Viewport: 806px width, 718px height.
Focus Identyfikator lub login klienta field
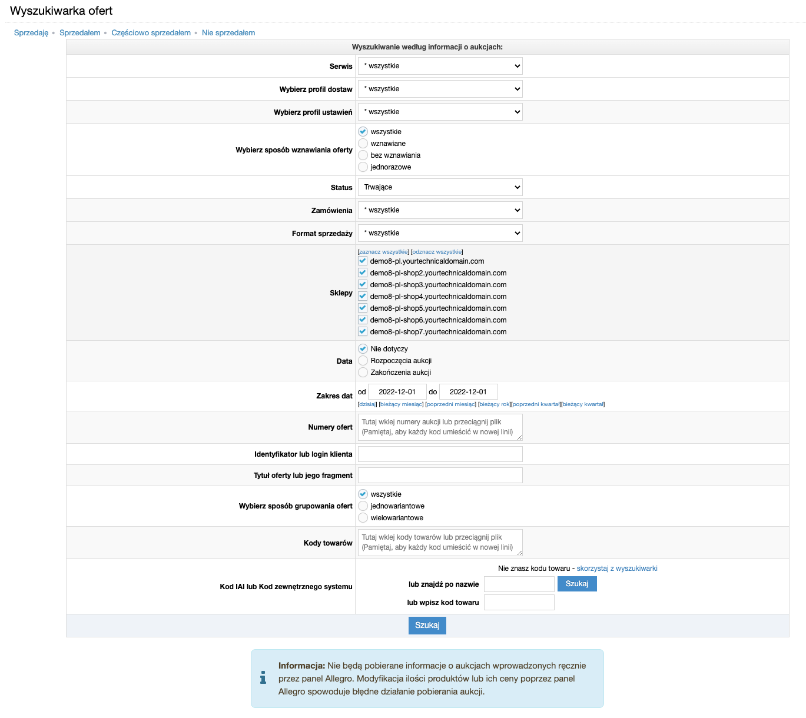coord(440,454)
